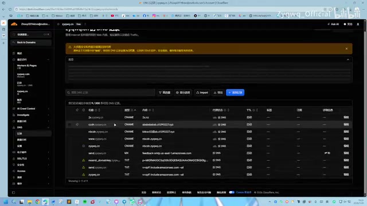
Task: Open the user profile icon menu
Action: tap(358, 24)
